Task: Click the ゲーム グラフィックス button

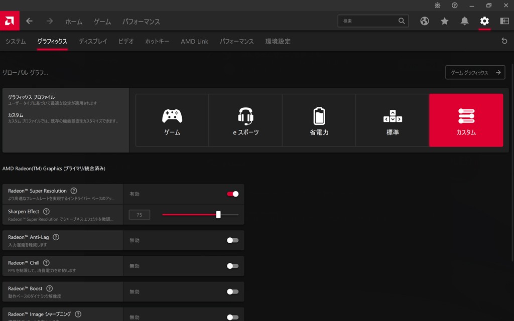Action: [x=475, y=72]
